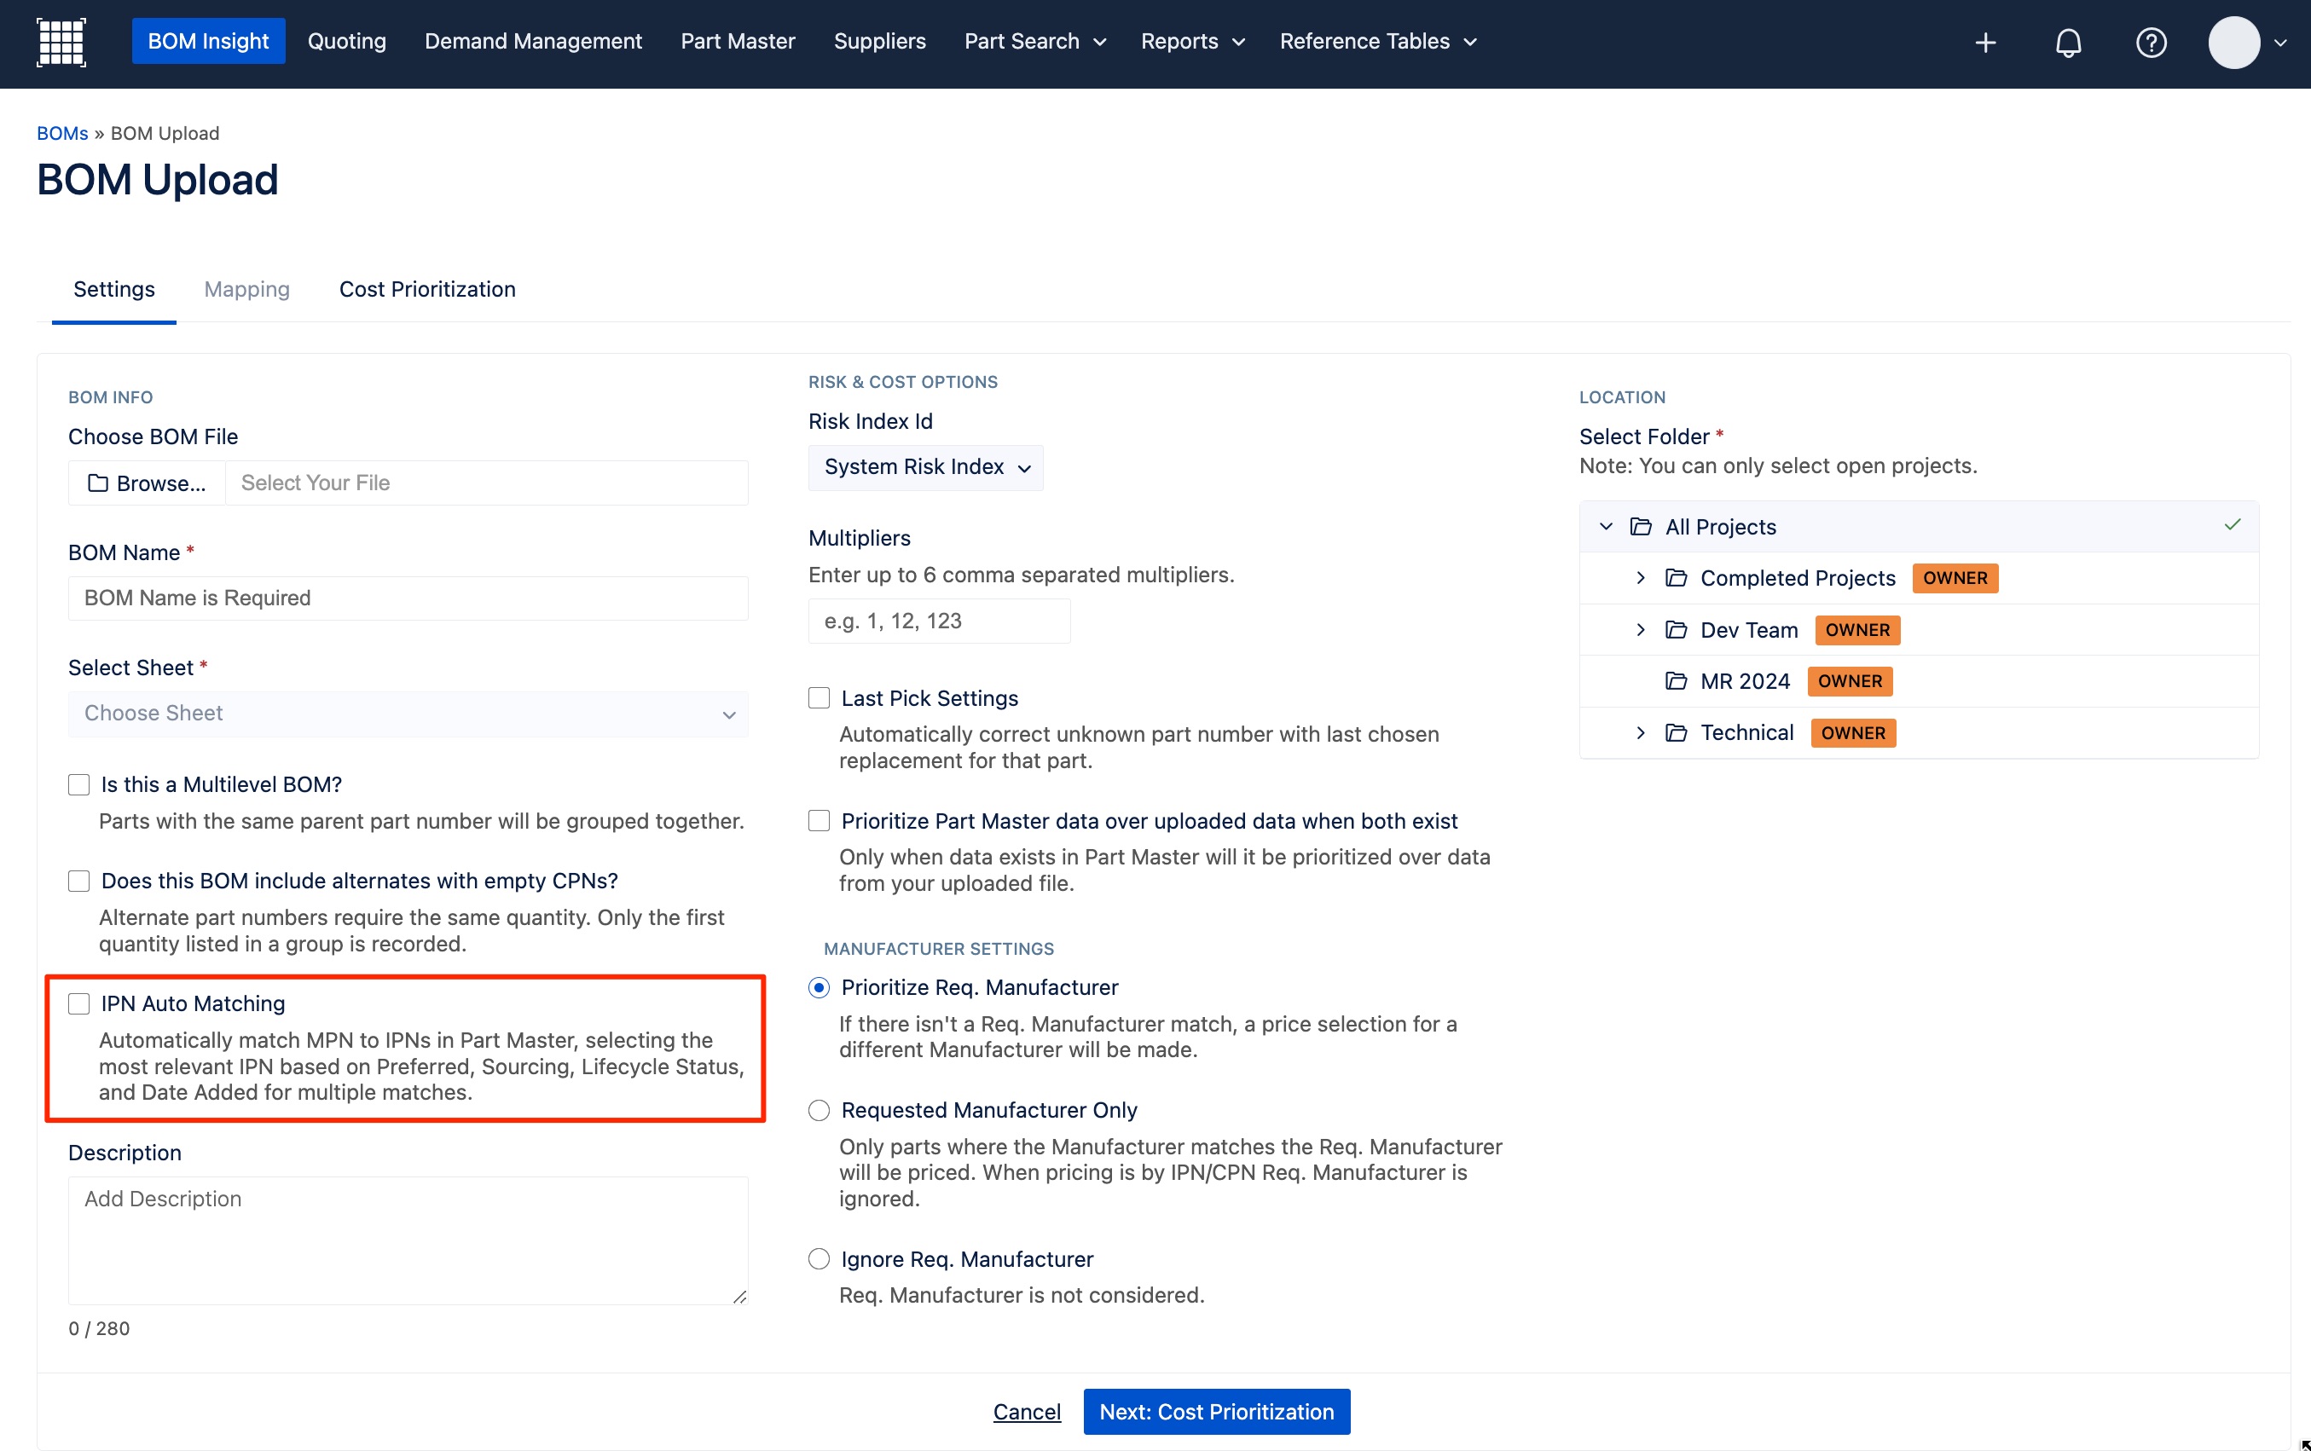Switch to the Cost Prioritization tab

(427, 290)
